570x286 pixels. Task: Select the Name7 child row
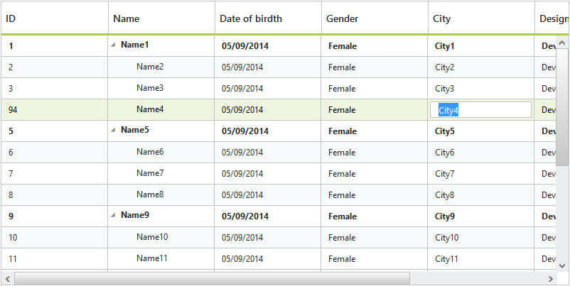coord(150,173)
